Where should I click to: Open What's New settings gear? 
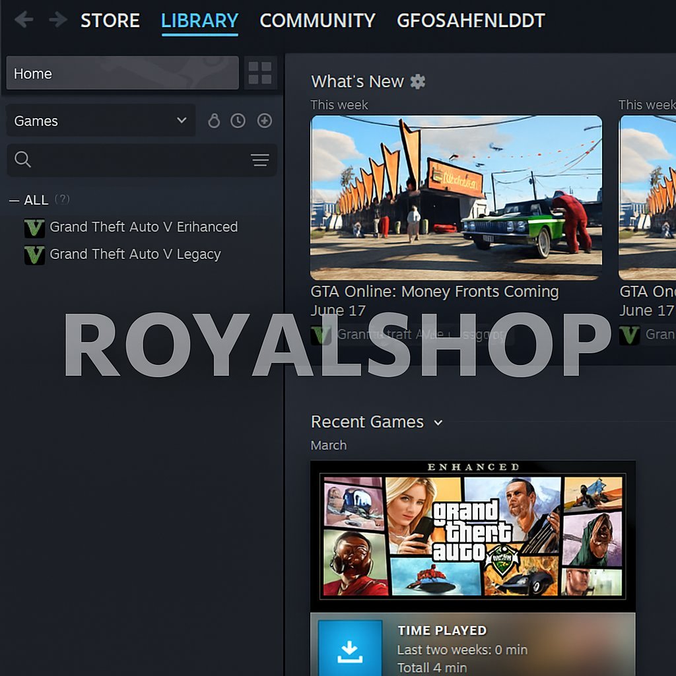417,81
